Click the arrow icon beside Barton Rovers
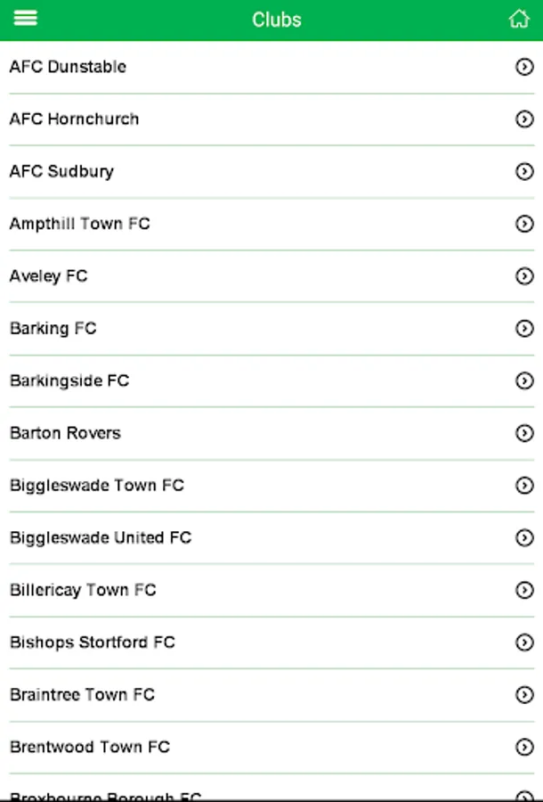The width and height of the screenshot is (543, 802). click(x=524, y=433)
